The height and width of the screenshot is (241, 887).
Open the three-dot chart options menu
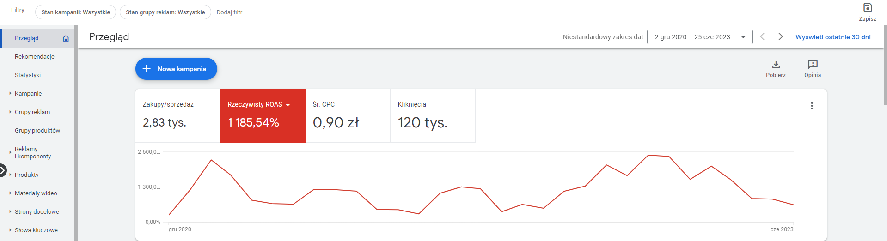pyautogui.click(x=812, y=106)
